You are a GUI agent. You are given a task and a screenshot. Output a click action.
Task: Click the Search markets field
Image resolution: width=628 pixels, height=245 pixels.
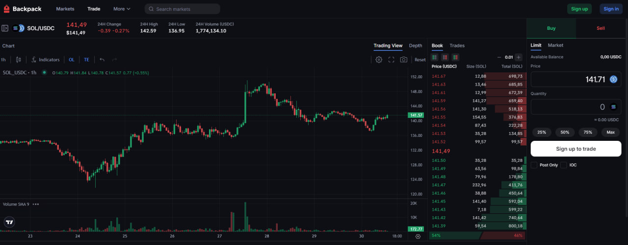point(183,9)
